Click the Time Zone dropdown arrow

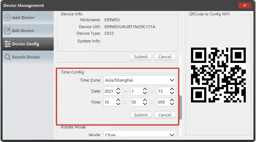pyautogui.click(x=172, y=80)
